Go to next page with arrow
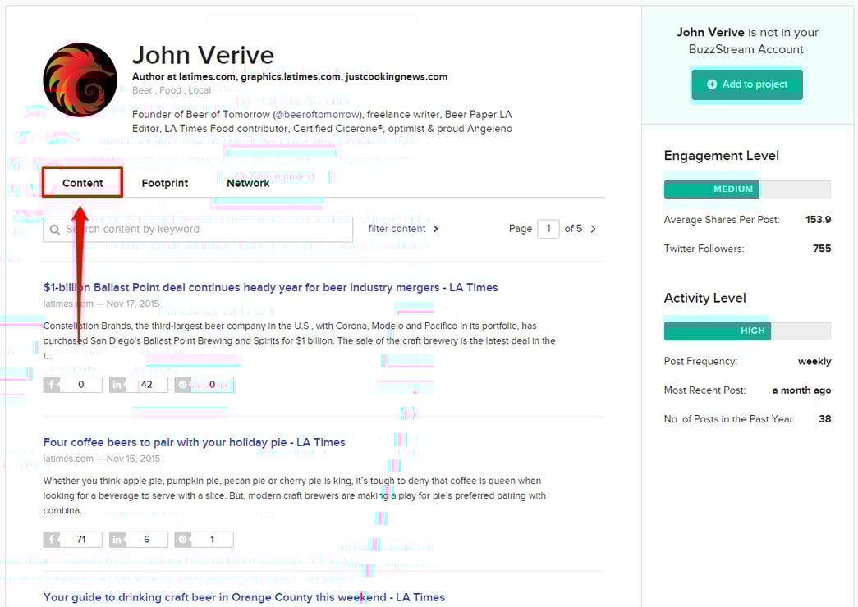 pyautogui.click(x=593, y=229)
